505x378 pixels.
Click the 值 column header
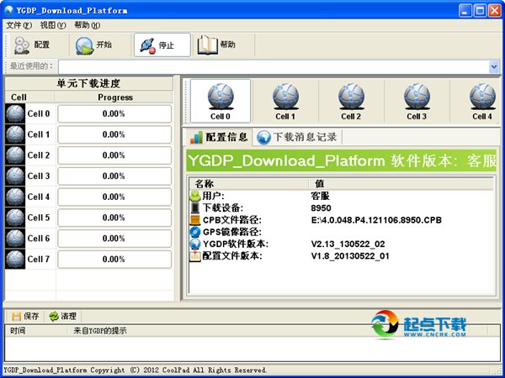click(401, 184)
